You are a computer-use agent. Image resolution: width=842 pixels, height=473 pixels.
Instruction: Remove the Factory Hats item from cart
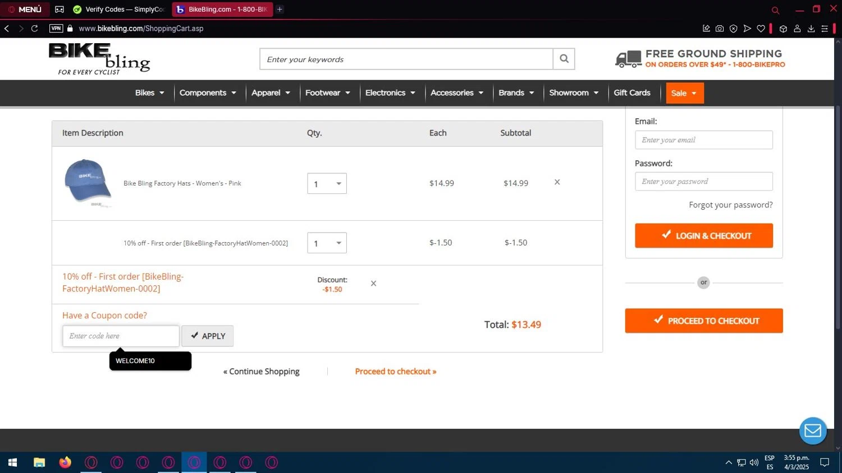click(557, 182)
